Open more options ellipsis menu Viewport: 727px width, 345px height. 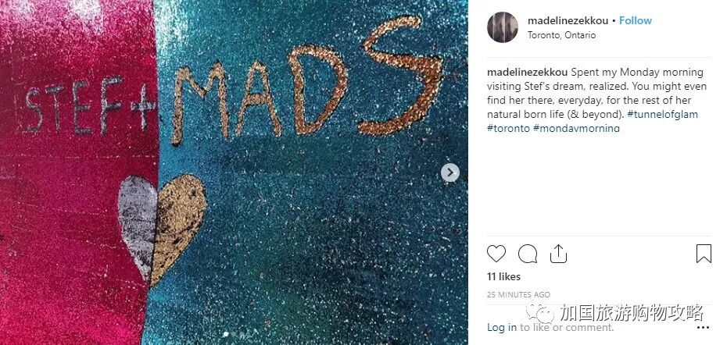703,327
